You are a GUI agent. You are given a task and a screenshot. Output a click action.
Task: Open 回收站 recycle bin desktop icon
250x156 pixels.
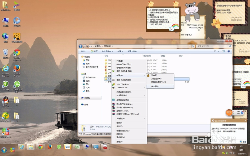tap(5, 54)
